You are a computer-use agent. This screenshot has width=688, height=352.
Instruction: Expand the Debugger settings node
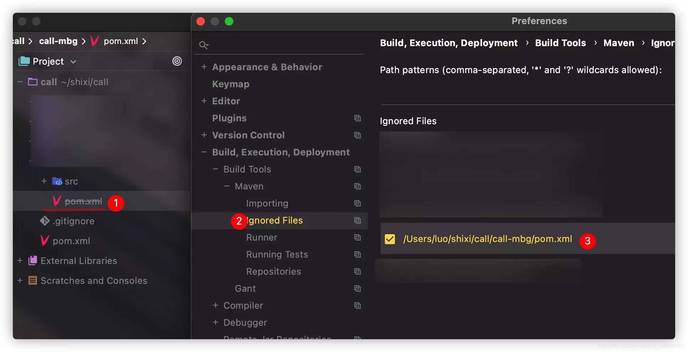[216, 322]
